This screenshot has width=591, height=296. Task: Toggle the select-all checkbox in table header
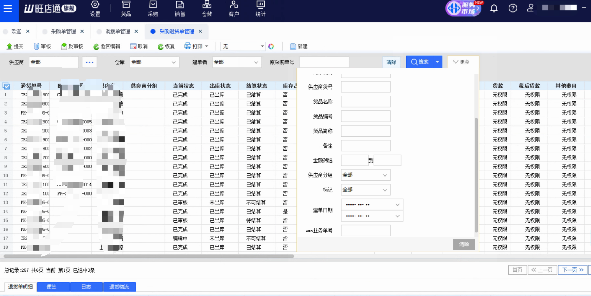coord(6,86)
